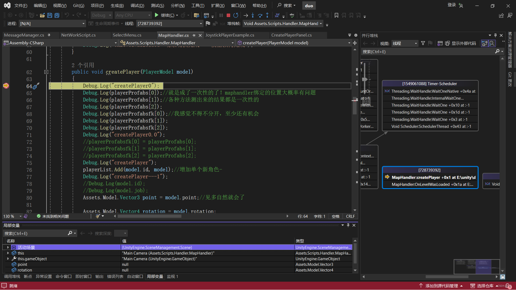Open the Assembly-CSharp project dropdown
This screenshot has height=290, width=516.
click(60, 43)
